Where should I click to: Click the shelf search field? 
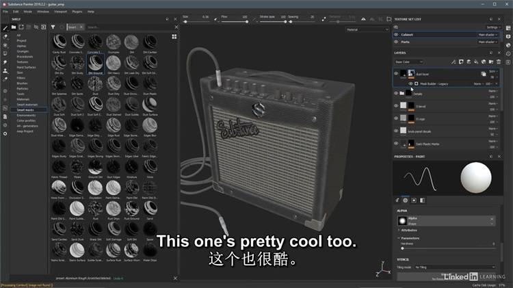(129, 27)
